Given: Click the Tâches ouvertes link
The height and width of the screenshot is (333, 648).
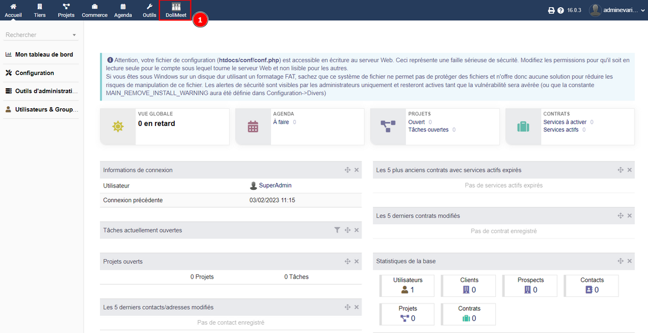Looking at the screenshot, I should (428, 130).
